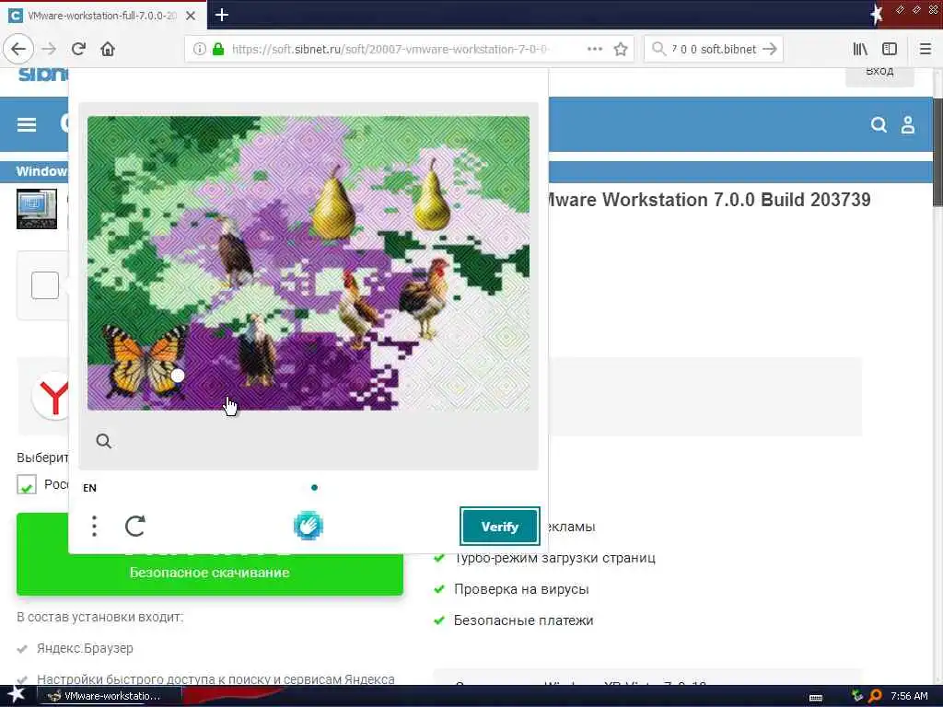Bookmark this page with the star icon
This screenshot has width=943, height=707.
(621, 49)
